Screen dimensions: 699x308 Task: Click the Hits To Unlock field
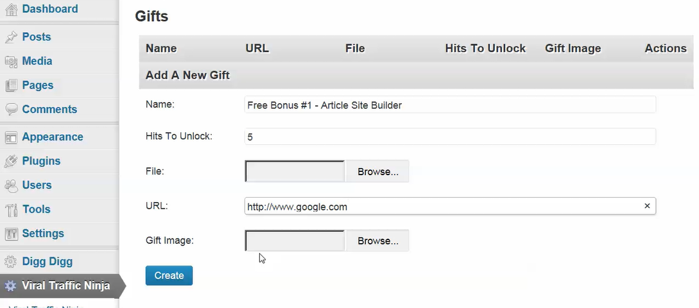[x=449, y=137]
